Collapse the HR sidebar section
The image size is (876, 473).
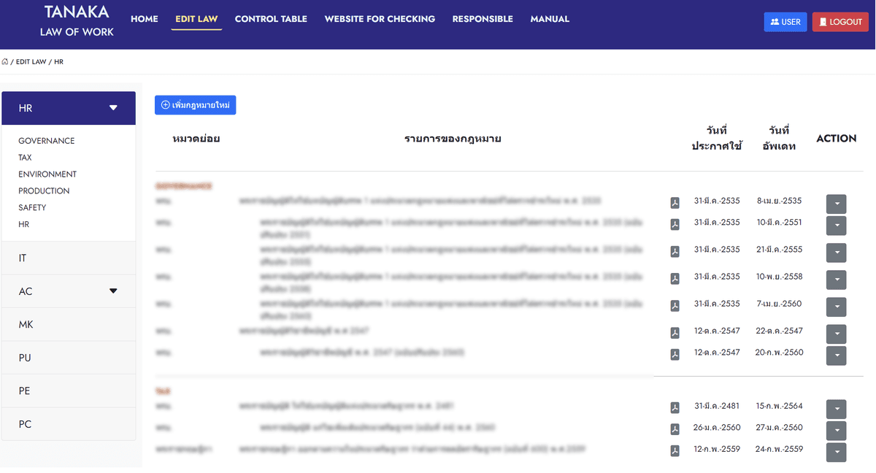coord(69,108)
